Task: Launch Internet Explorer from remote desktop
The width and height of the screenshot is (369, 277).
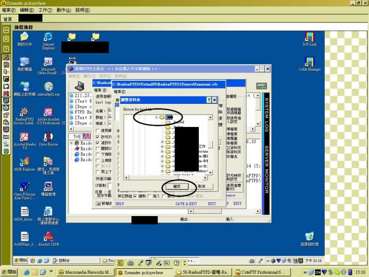Action: (48, 41)
